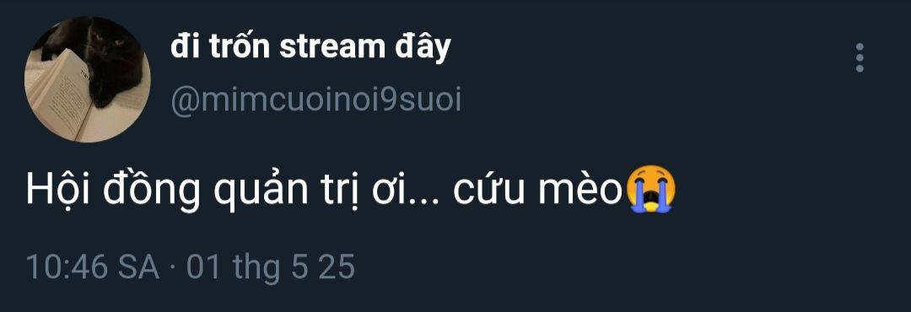Open the three-dot more options menu

[860, 57]
